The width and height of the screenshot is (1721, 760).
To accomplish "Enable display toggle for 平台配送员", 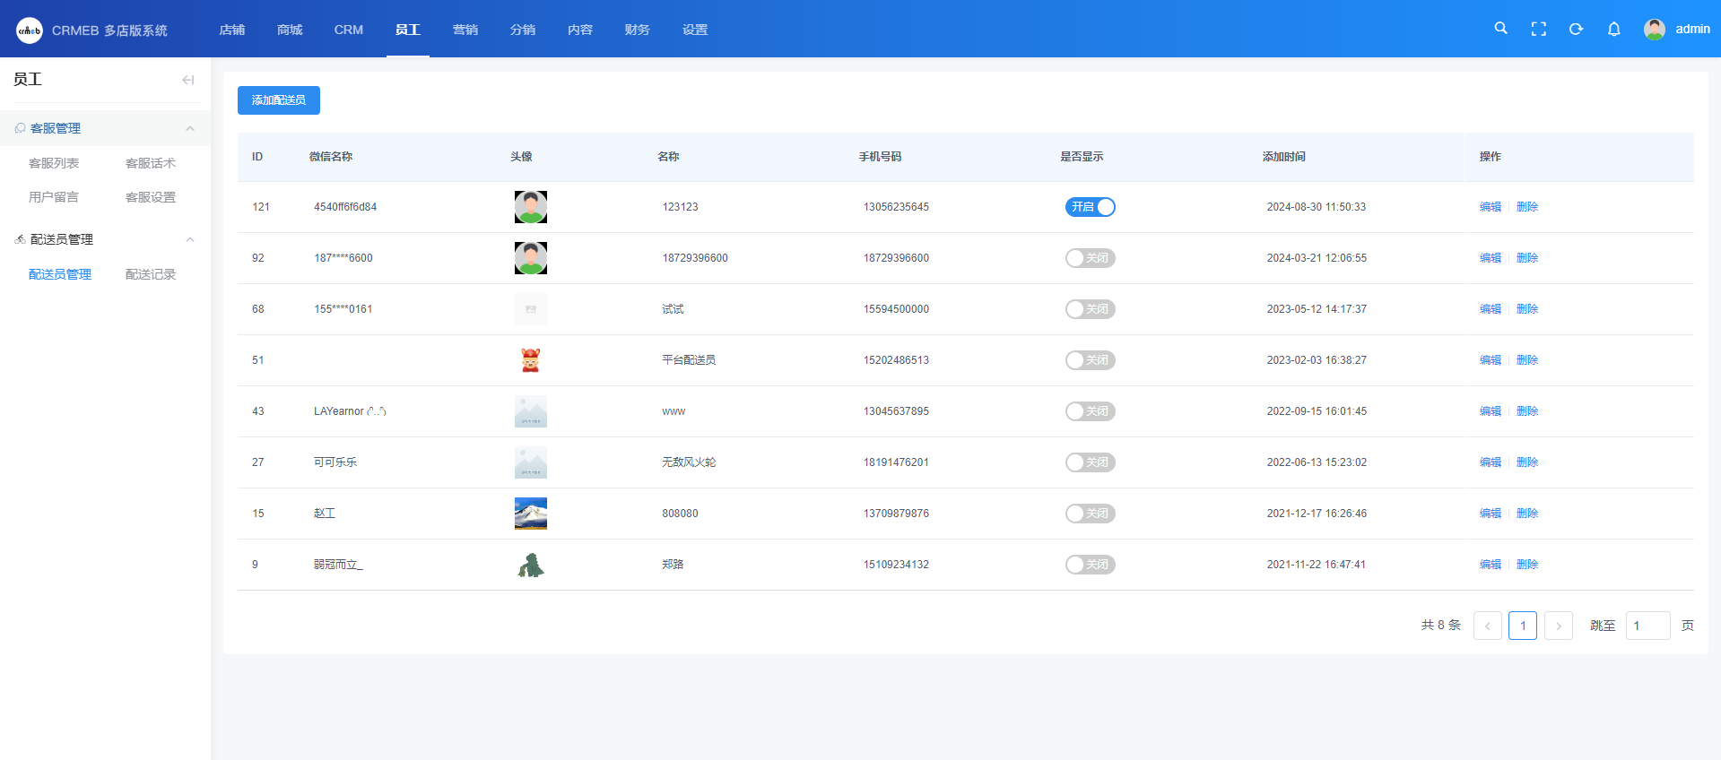I will point(1090,360).
